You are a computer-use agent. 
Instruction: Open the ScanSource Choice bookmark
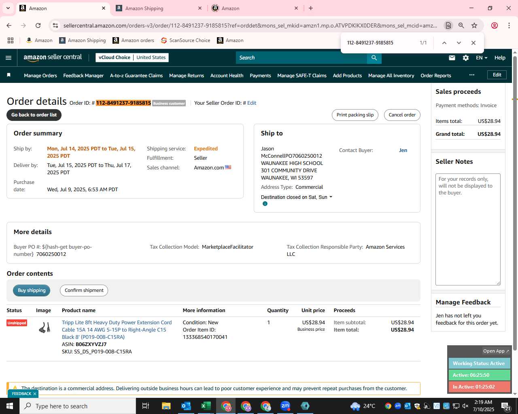click(x=185, y=40)
